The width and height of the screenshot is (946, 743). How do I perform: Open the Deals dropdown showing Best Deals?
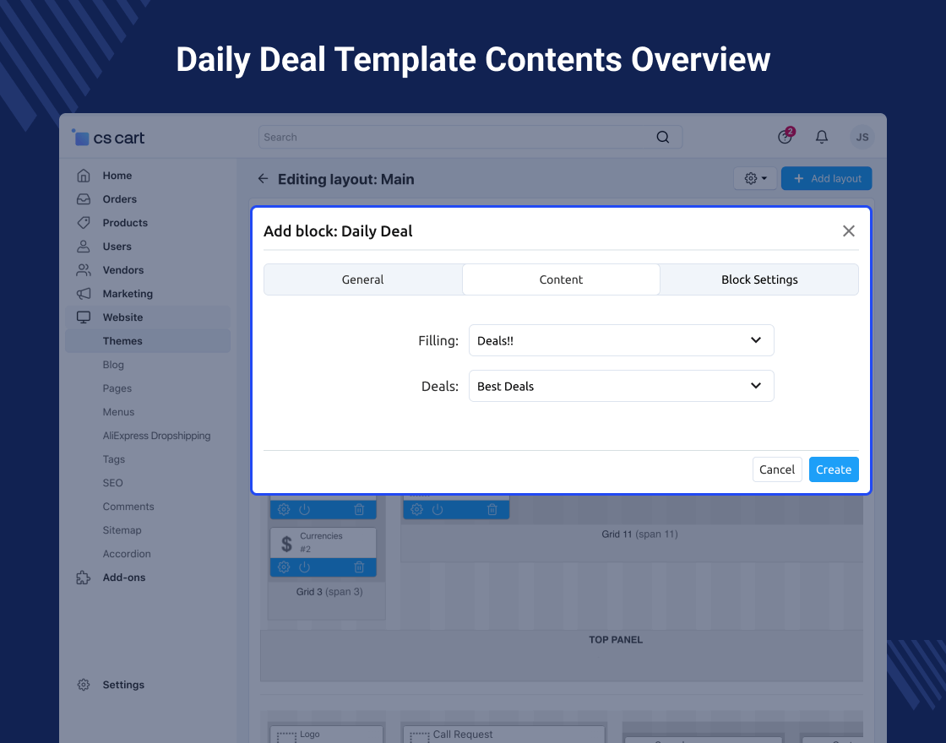click(621, 386)
